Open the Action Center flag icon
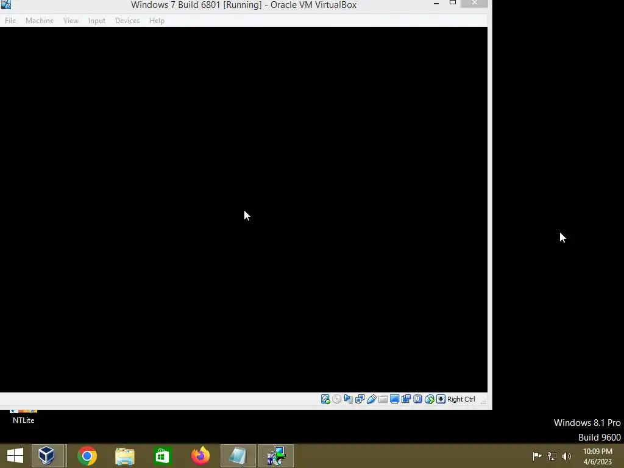 537,456
